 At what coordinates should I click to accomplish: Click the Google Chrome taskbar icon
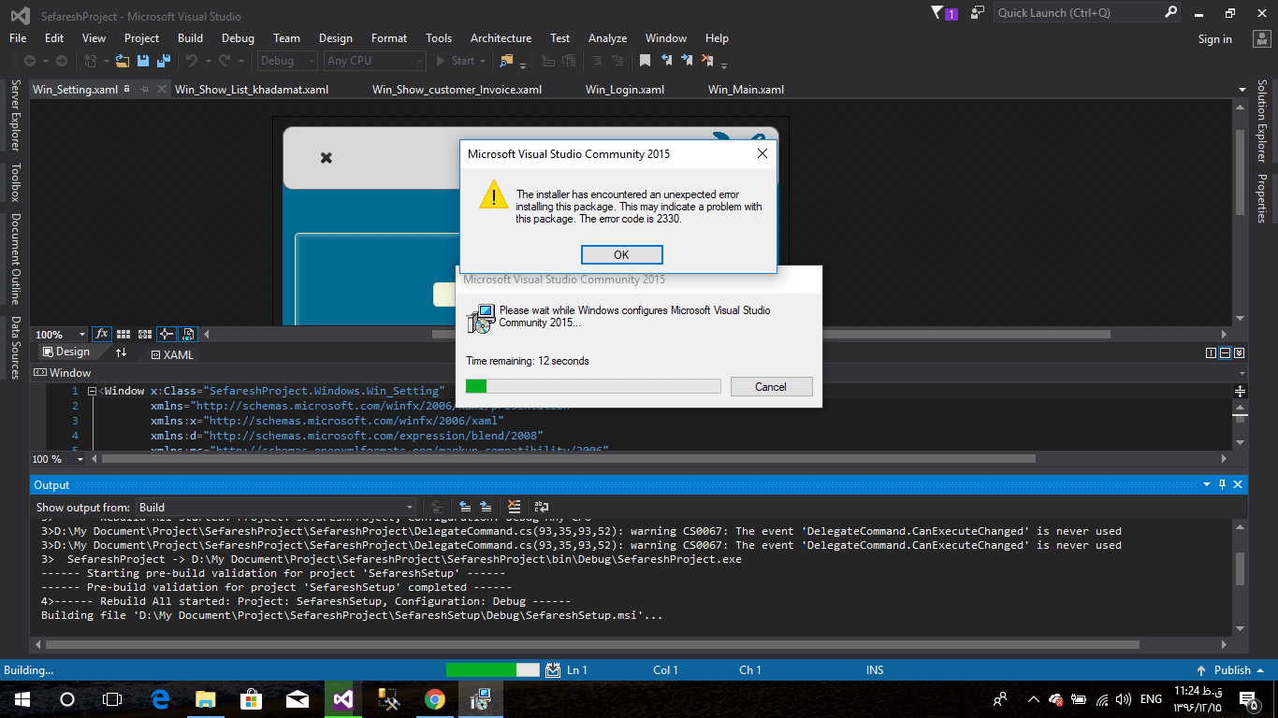[x=434, y=698]
